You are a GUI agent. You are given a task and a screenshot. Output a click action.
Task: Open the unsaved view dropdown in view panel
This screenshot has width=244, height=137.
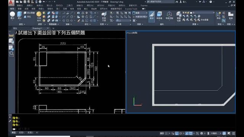140,17
